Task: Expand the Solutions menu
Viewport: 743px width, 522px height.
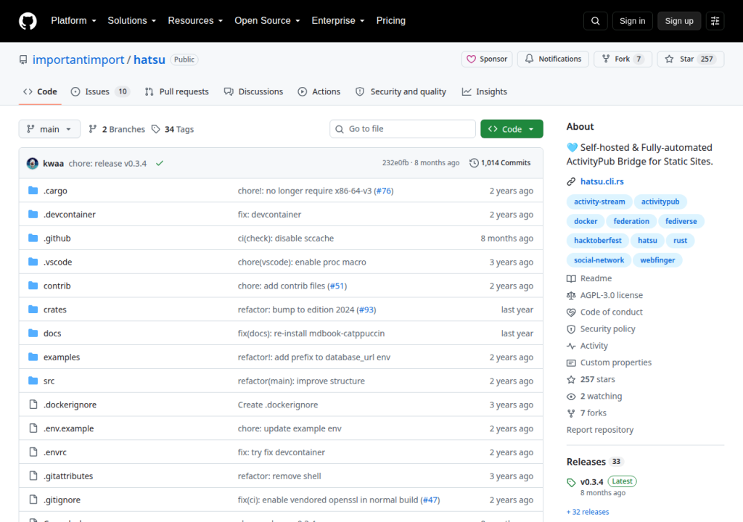Action: pos(132,21)
